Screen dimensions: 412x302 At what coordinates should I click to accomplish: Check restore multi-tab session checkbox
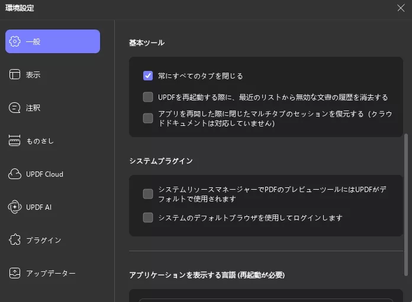(x=148, y=118)
